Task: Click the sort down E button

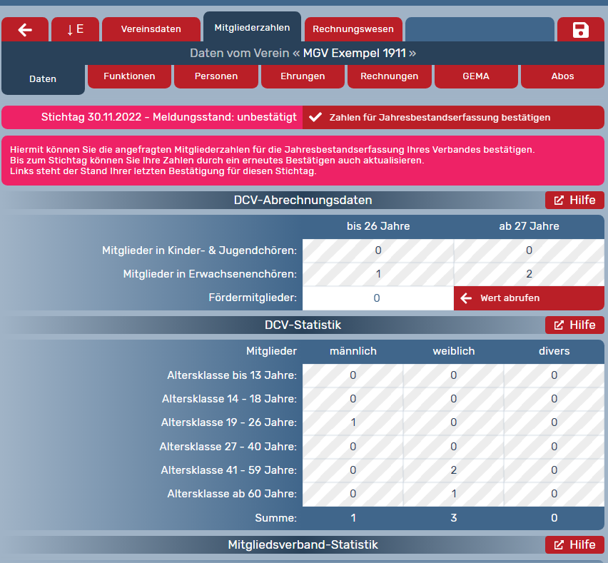Action: (75, 29)
